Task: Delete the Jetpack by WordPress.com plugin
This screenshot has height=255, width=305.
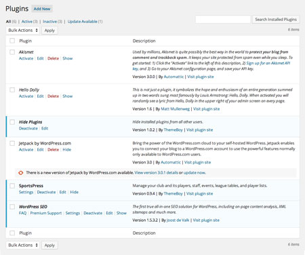Action: (53, 150)
